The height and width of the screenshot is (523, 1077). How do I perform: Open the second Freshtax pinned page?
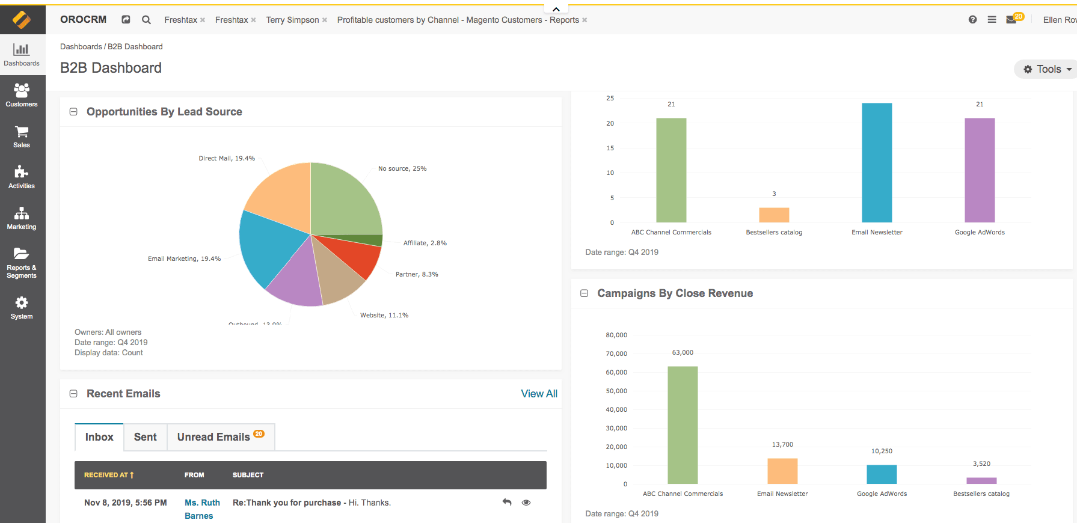pyautogui.click(x=232, y=20)
